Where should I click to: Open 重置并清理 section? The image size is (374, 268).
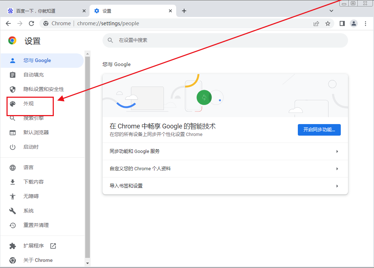42,225
